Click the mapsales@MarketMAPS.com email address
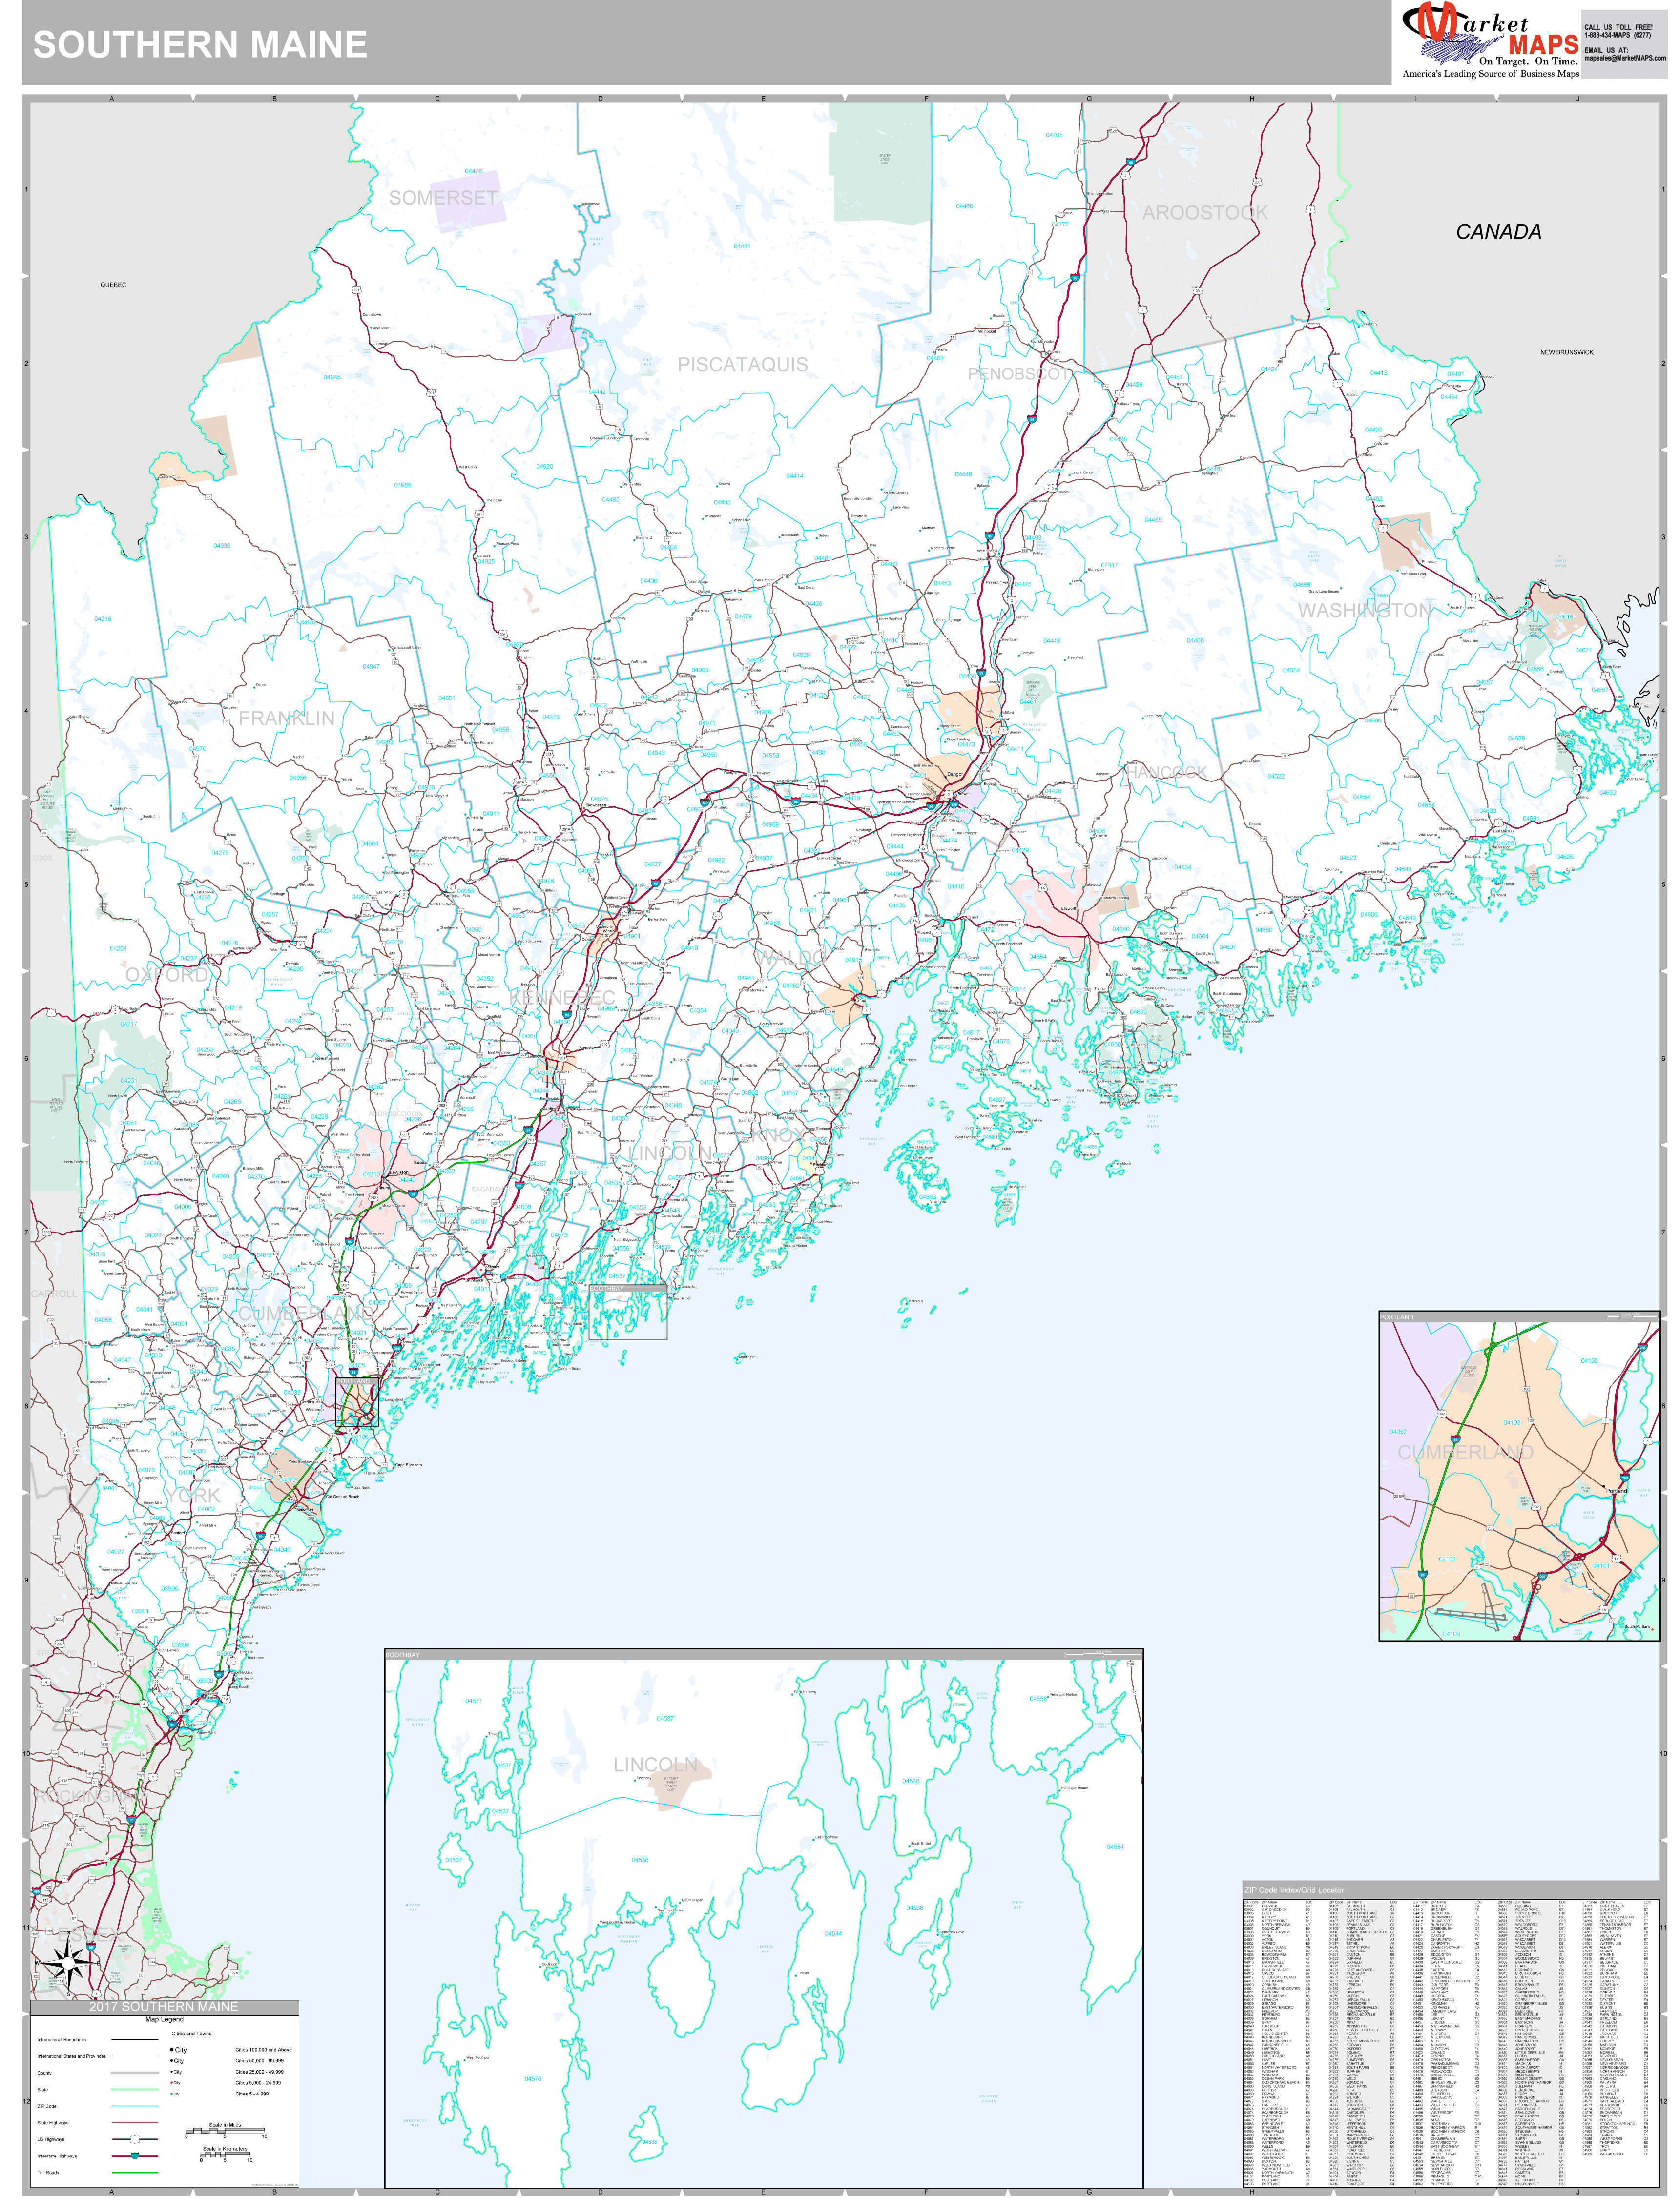The width and height of the screenshot is (1680, 2198). pos(1625,58)
